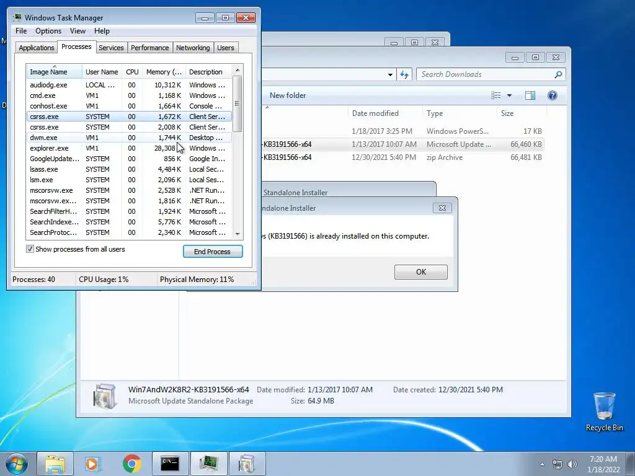The image size is (635, 476).
Task: Click the Task Manager title bar icon
Action: coord(17,18)
